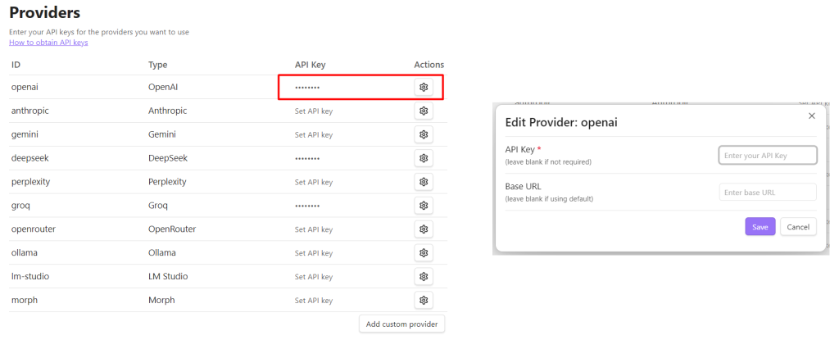
Task: Select the 'anthropic' ID cell
Action: pos(30,111)
